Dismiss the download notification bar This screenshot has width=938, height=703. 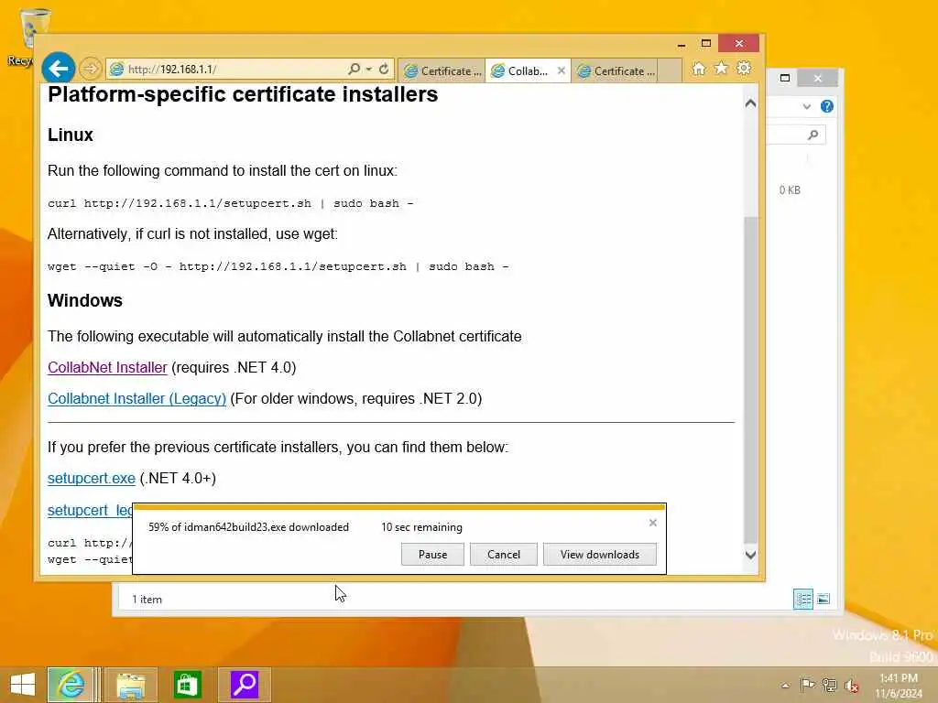652,523
